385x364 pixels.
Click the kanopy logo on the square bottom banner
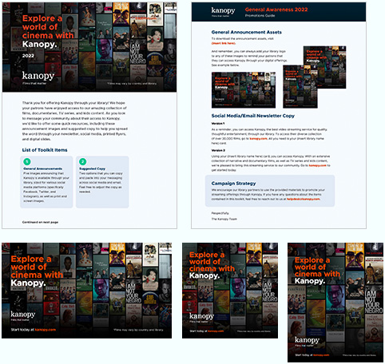tap(201, 316)
